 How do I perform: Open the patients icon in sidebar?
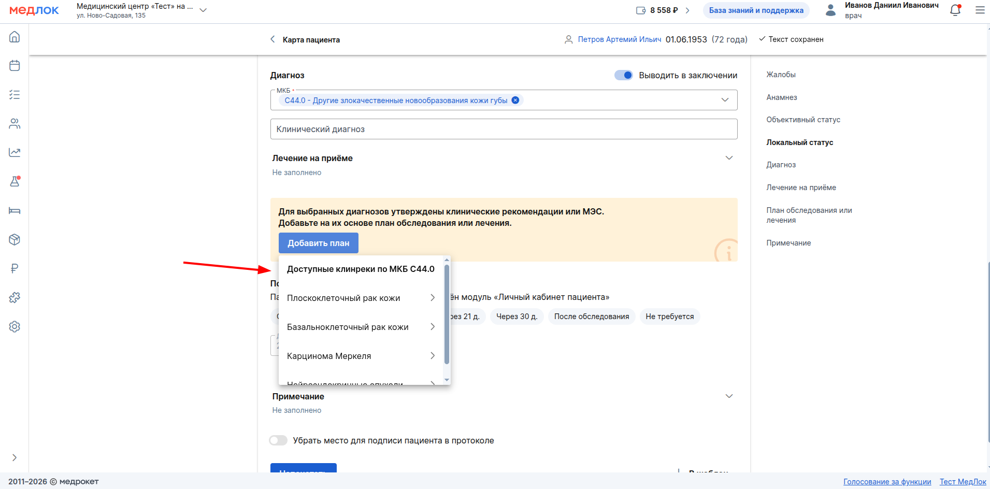click(x=15, y=124)
